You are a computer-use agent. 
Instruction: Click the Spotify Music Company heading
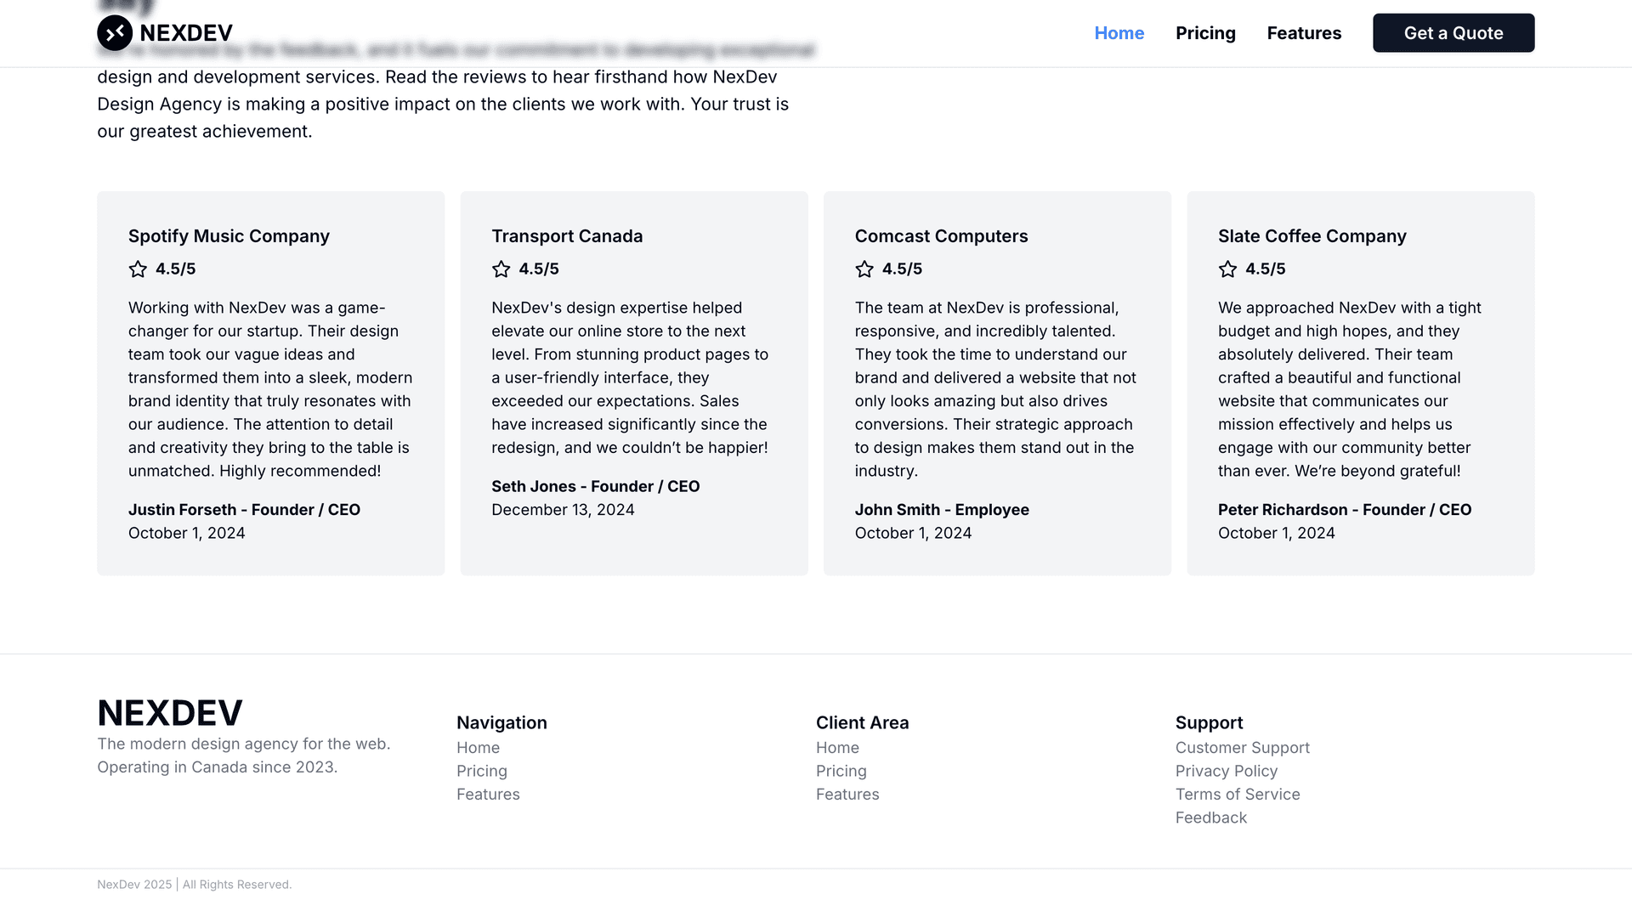point(229,236)
